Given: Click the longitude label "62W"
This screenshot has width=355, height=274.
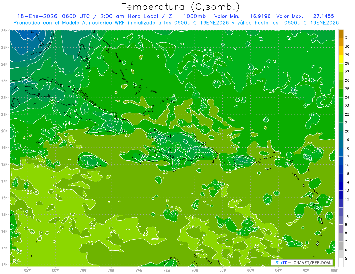Looking at the screenshot, I should coord(306,270).
